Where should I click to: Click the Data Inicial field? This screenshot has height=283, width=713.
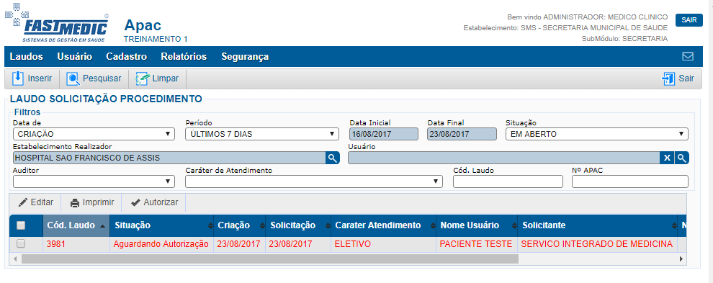pyautogui.click(x=384, y=134)
